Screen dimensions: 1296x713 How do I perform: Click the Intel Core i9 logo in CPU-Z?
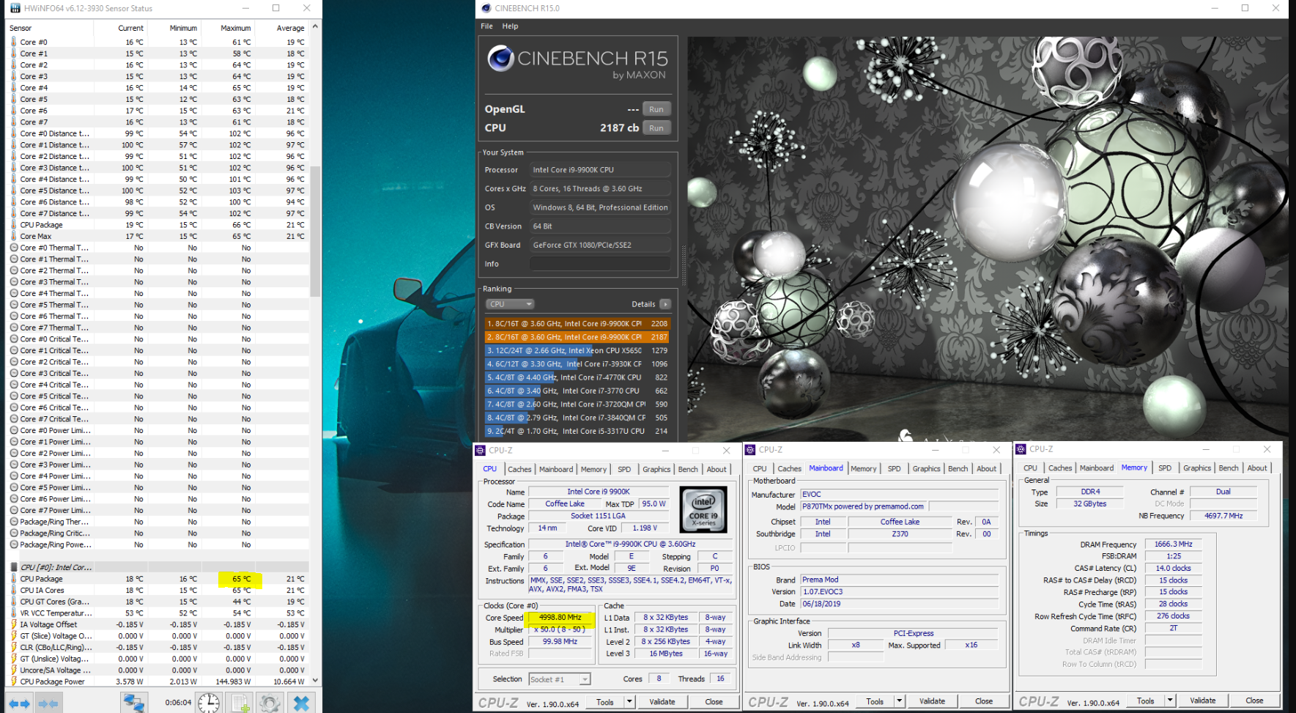pos(703,509)
